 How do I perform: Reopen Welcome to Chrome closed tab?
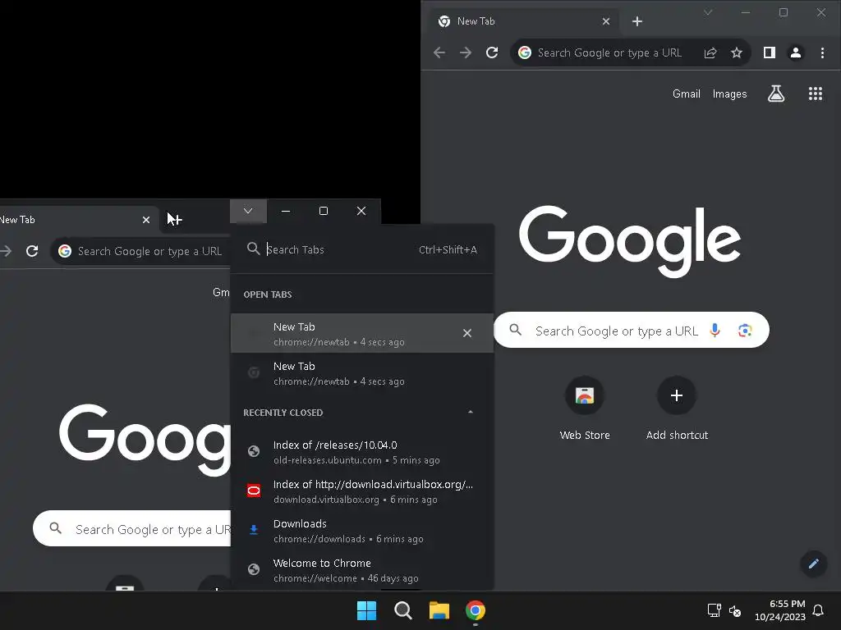click(361, 570)
